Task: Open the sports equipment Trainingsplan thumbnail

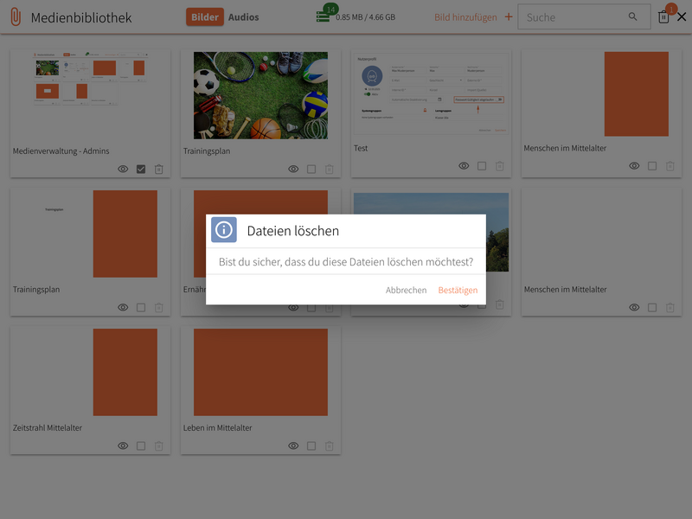Action: (260, 95)
